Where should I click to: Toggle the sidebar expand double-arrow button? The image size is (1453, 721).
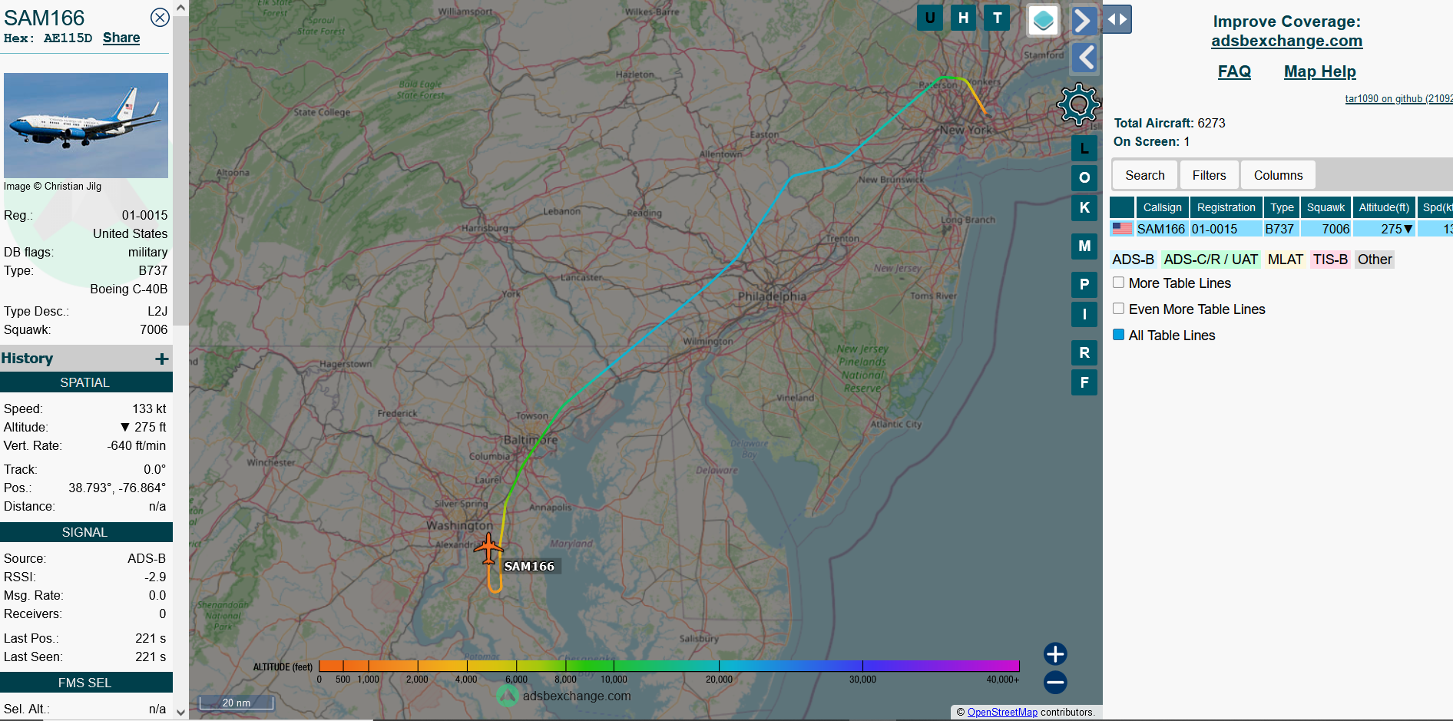(x=1117, y=19)
